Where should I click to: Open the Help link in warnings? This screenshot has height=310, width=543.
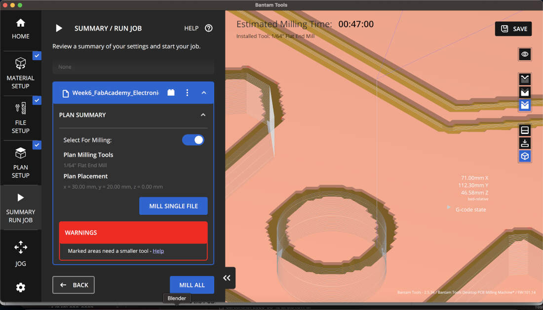[158, 251]
